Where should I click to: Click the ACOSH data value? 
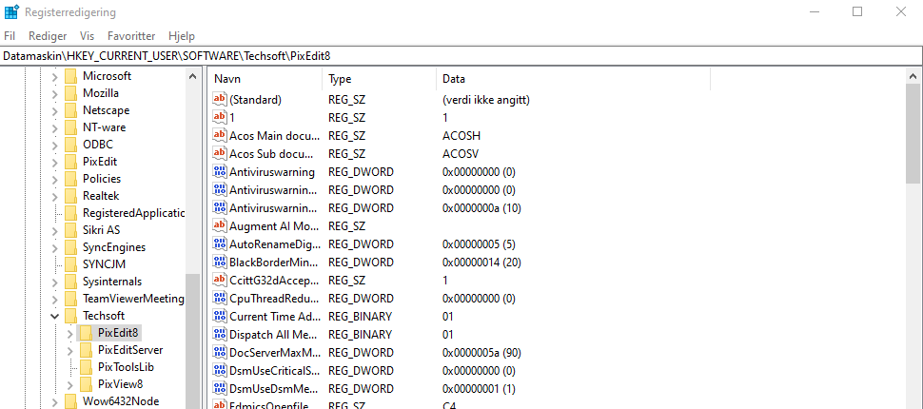pos(461,136)
